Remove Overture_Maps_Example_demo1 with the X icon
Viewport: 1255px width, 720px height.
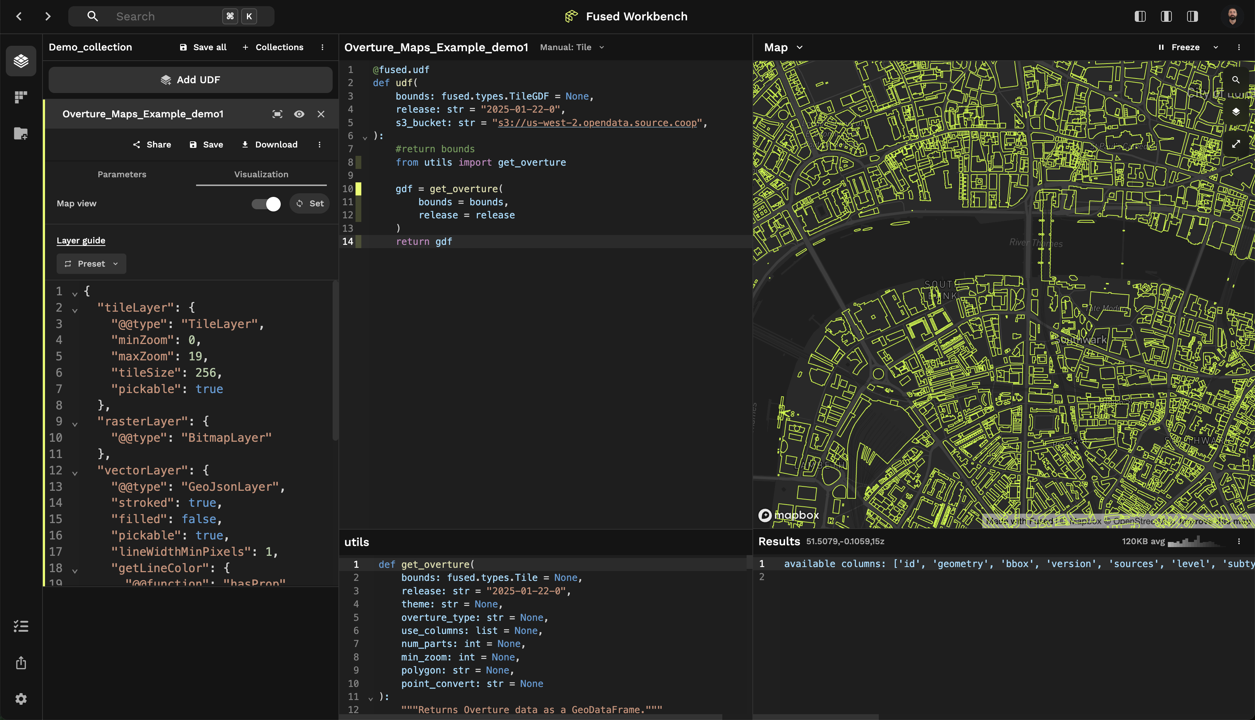pyautogui.click(x=321, y=114)
